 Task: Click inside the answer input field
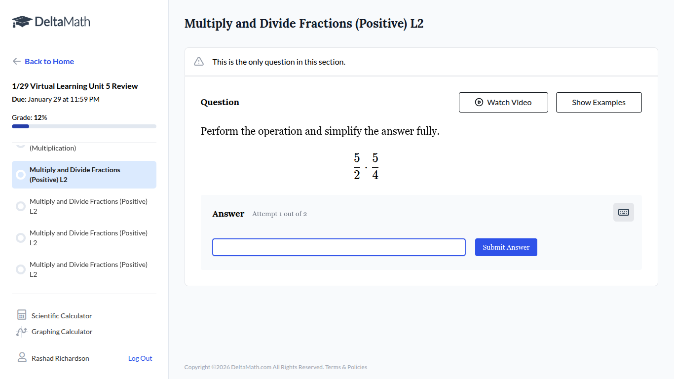338,247
